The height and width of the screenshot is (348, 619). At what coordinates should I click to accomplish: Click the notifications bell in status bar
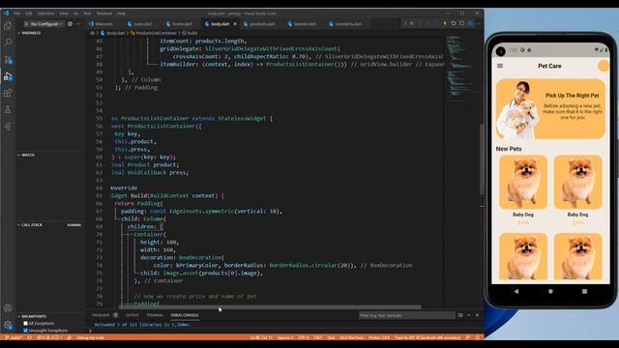coord(477,337)
